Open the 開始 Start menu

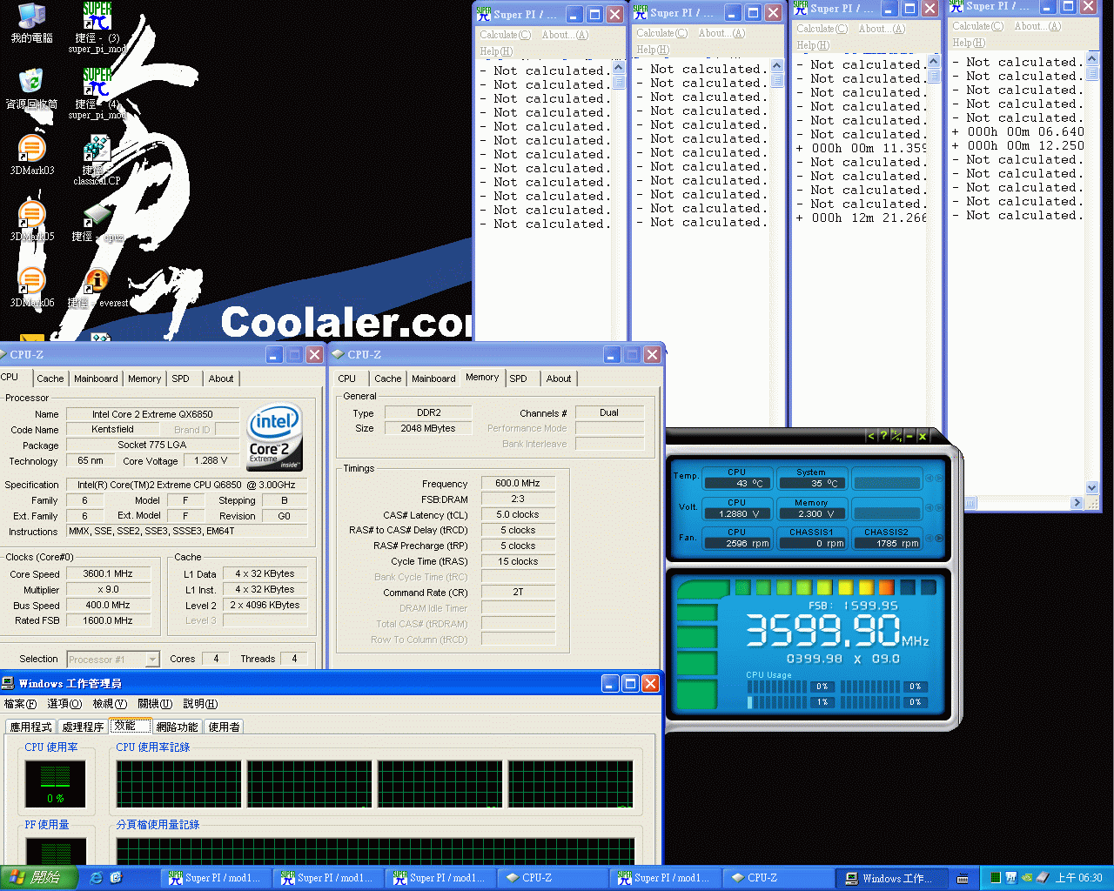click(x=39, y=878)
